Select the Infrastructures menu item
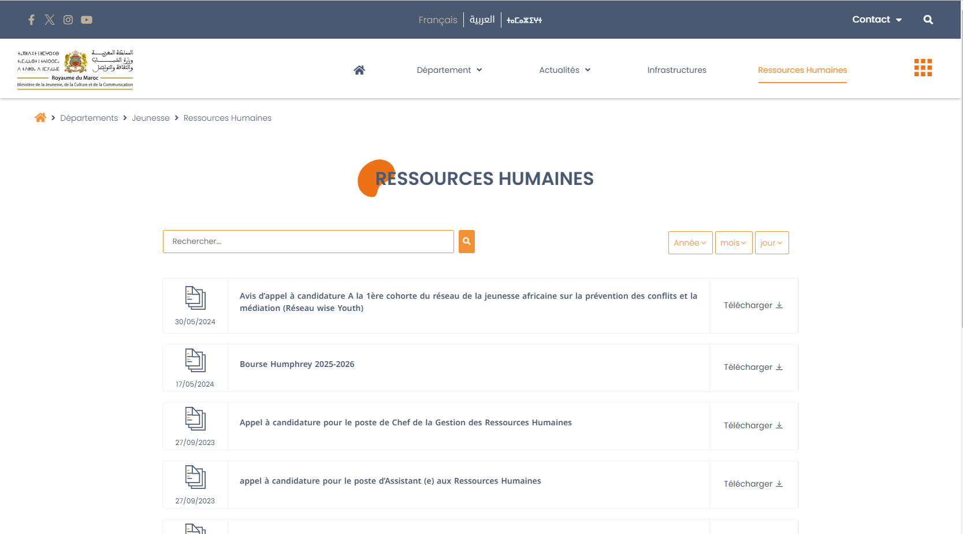 [x=676, y=70]
